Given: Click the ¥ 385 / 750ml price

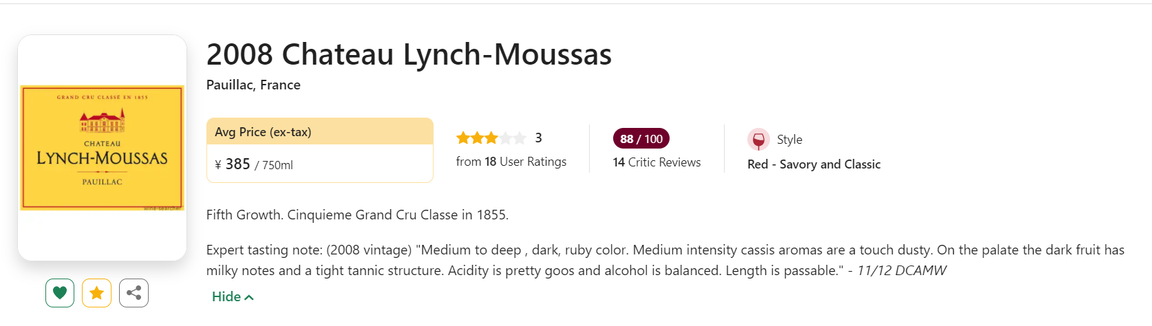Looking at the screenshot, I should [253, 164].
